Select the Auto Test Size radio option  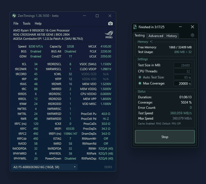(x=140, y=77)
